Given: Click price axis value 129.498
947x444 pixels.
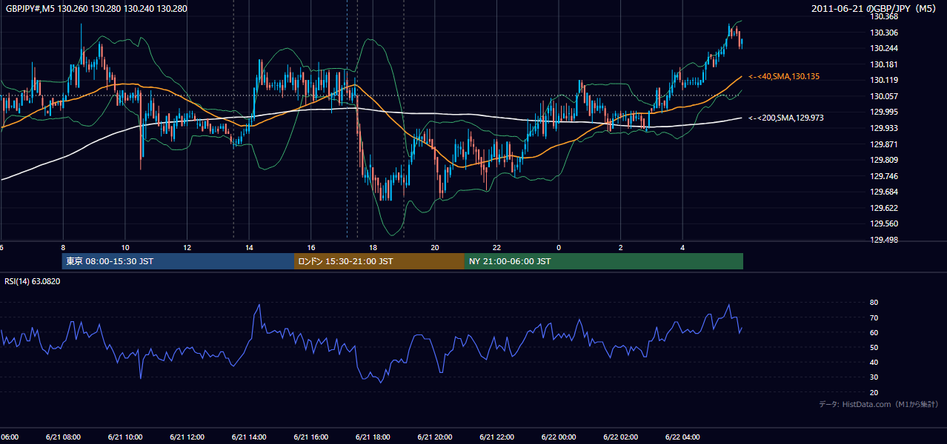Looking at the screenshot, I should [x=884, y=240].
